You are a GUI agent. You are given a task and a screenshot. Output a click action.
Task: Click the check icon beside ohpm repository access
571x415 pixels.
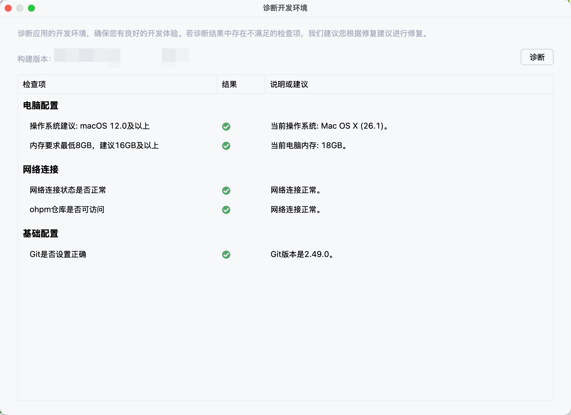pyautogui.click(x=226, y=210)
